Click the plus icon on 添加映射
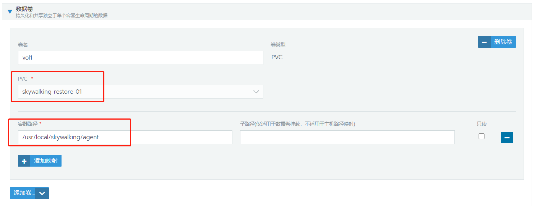537x206 pixels. click(x=24, y=161)
